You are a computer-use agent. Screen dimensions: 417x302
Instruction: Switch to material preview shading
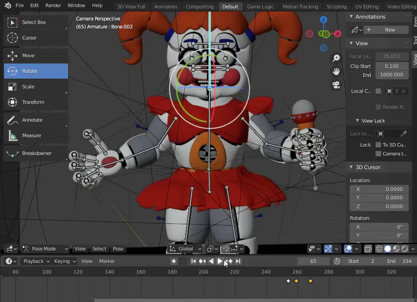point(396,249)
